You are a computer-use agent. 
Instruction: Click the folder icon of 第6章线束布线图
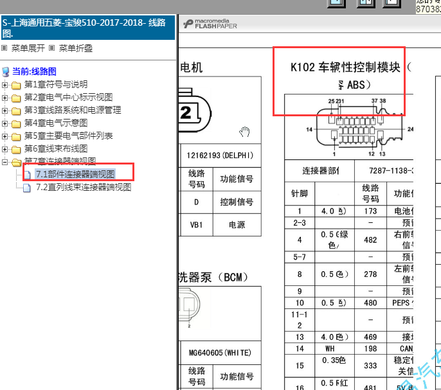pyautogui.click(x=16, y=149)
